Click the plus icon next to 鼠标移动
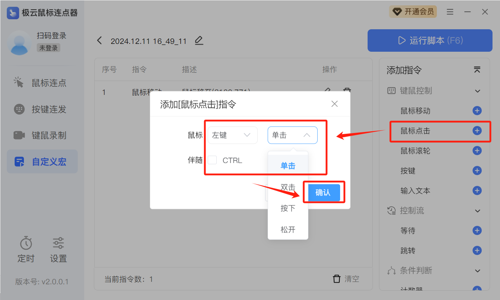 (477, 111)
